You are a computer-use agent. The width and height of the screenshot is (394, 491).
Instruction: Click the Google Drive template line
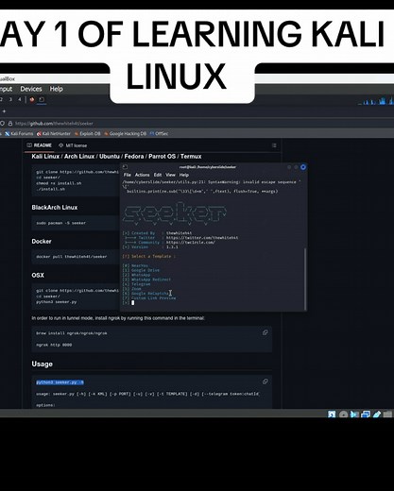click(x=141, y=270)
